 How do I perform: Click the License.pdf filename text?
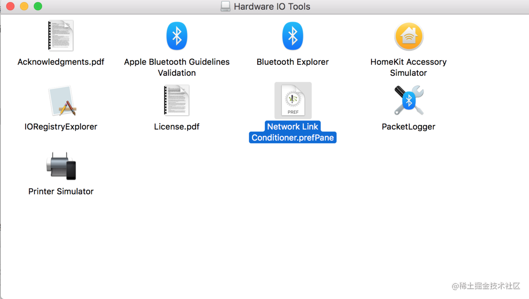tap(177, 126)
